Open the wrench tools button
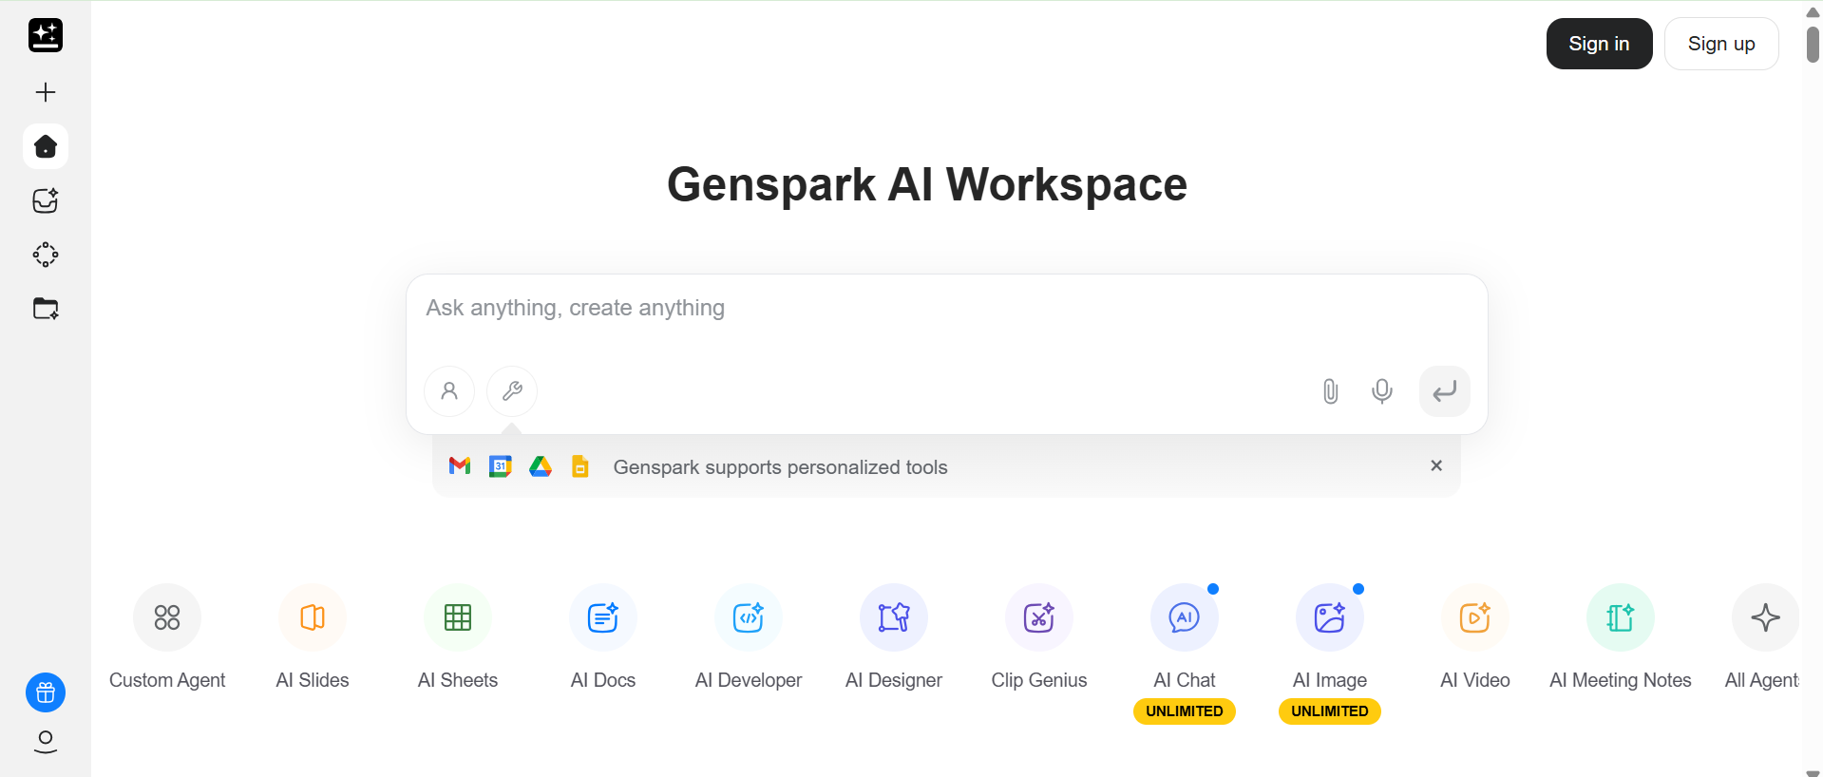The width and height of the screenshot is (1823, 777). pyautogui.click(x=512, y=391)
